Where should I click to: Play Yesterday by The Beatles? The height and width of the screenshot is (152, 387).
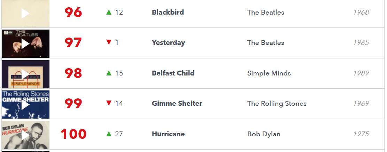coord(25,44)
